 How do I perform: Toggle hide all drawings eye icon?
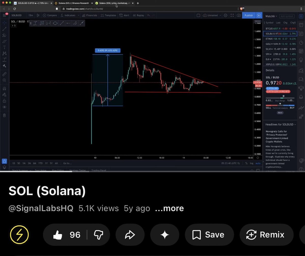(x=4, y=107)
